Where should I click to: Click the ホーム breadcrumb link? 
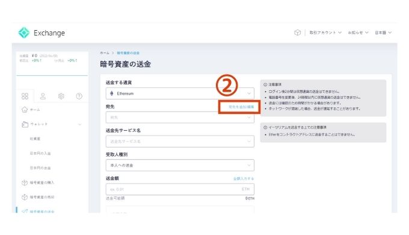pos(105,53)
